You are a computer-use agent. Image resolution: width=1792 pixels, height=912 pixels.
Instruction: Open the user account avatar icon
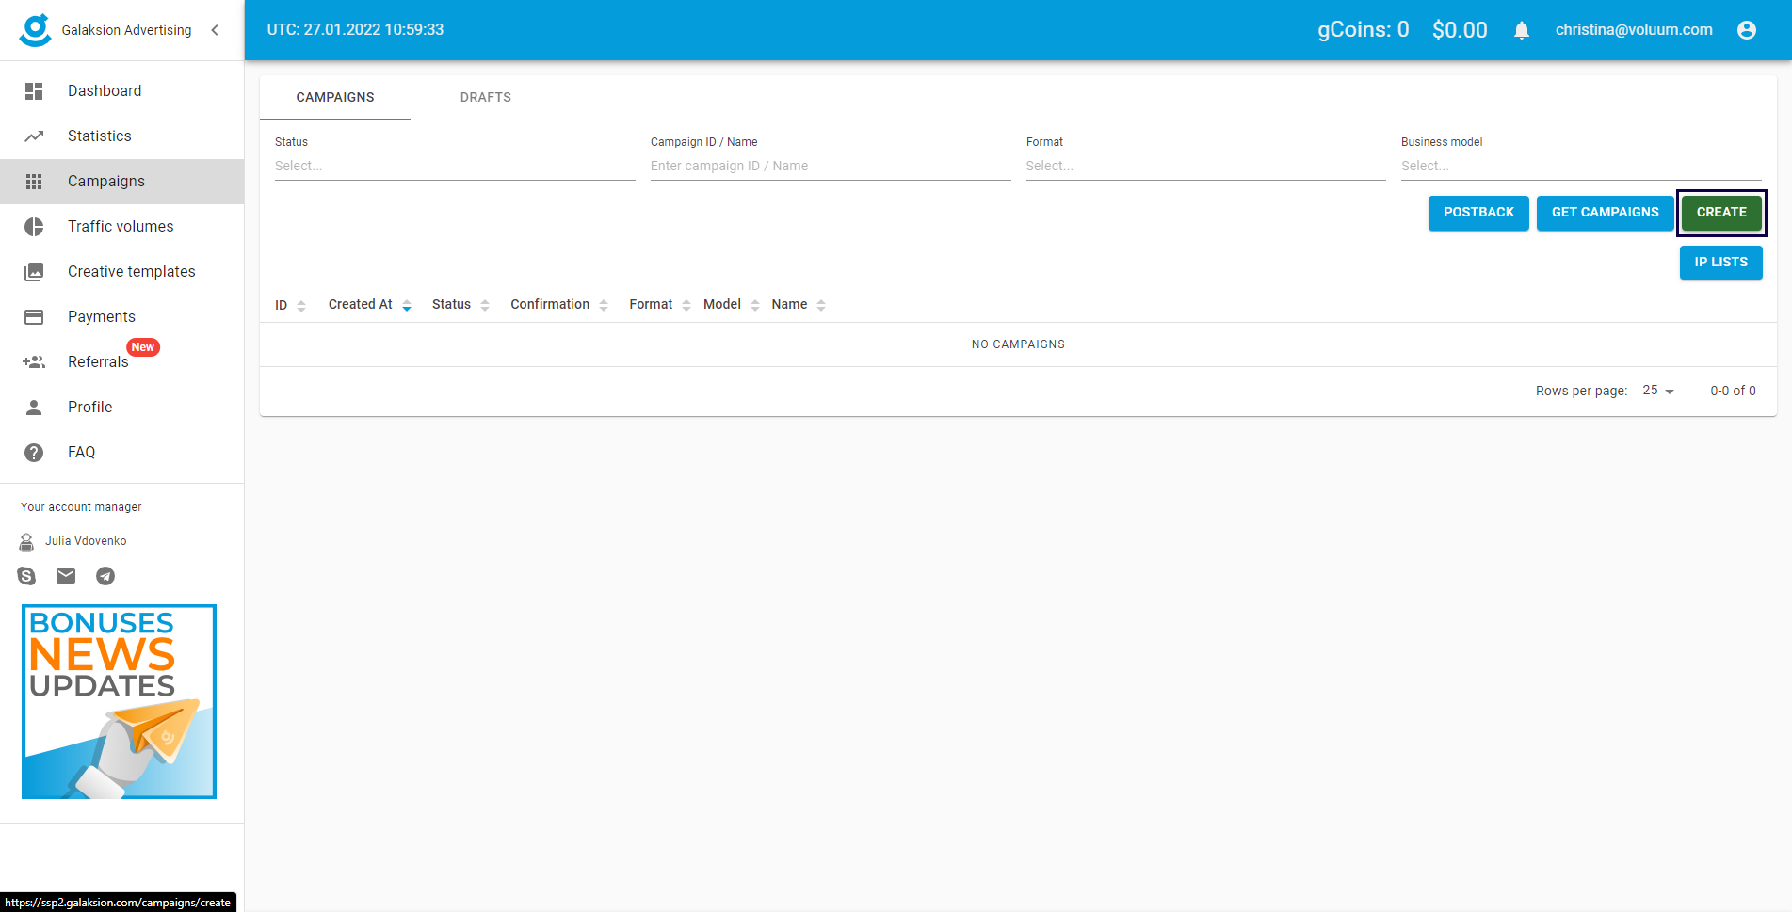tap(1746, 30)
